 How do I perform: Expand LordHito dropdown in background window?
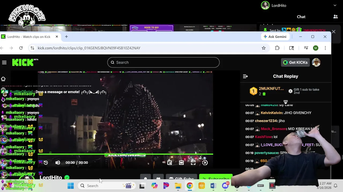pos(335,5)
